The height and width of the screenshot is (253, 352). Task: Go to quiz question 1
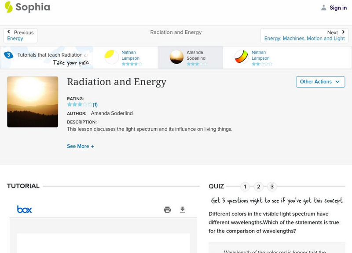pyautogui.click(x=245, y=186)
